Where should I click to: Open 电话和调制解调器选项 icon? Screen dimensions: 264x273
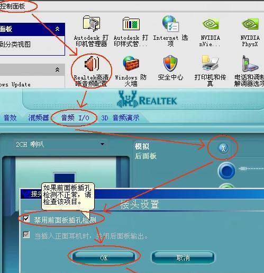pyautogui.click(x=250, y=63)
